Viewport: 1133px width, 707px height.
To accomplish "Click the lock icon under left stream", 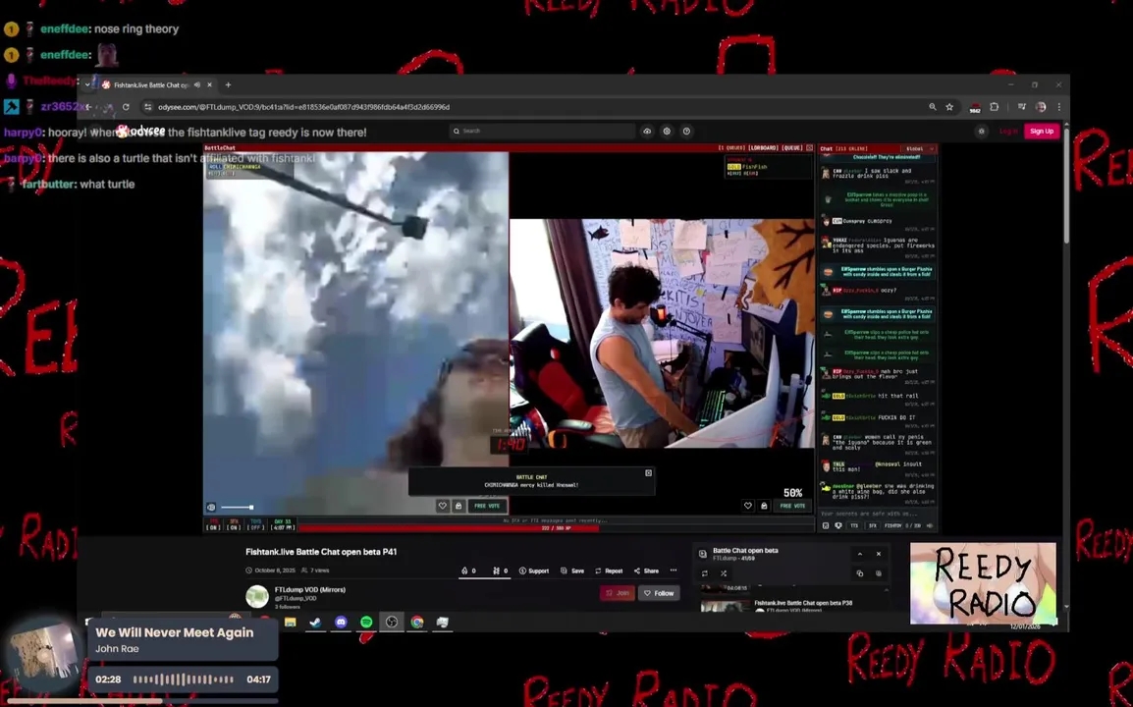I will 459,506.
